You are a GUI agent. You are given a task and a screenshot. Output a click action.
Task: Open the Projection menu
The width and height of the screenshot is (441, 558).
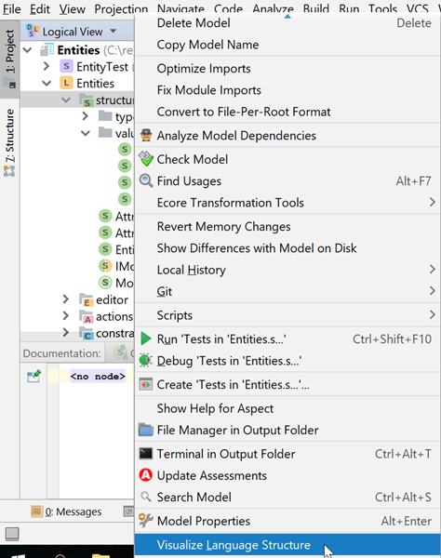pos(121,8)
